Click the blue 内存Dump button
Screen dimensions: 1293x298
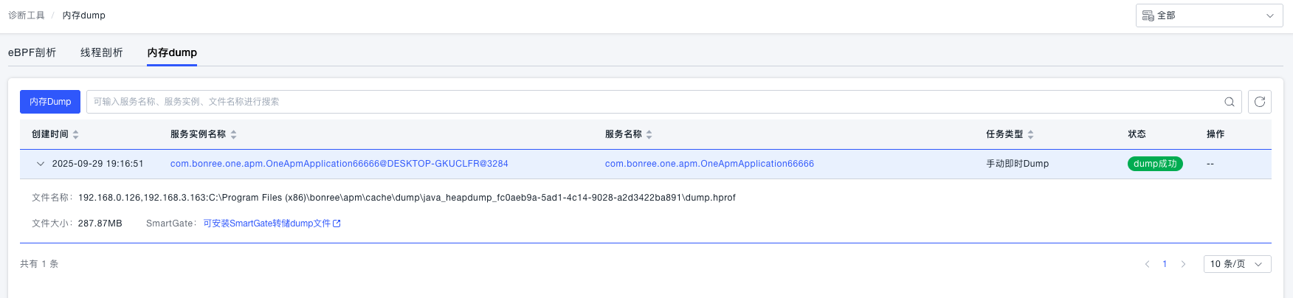(x=50, y=102)
